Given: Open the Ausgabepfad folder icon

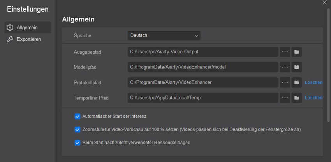Looking at the screenshot, I should pyautogui.click(x=297, y=52).
